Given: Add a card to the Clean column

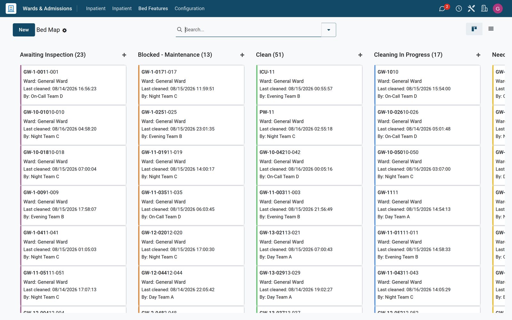Looking at the screenshot, I should coord(360,55).
